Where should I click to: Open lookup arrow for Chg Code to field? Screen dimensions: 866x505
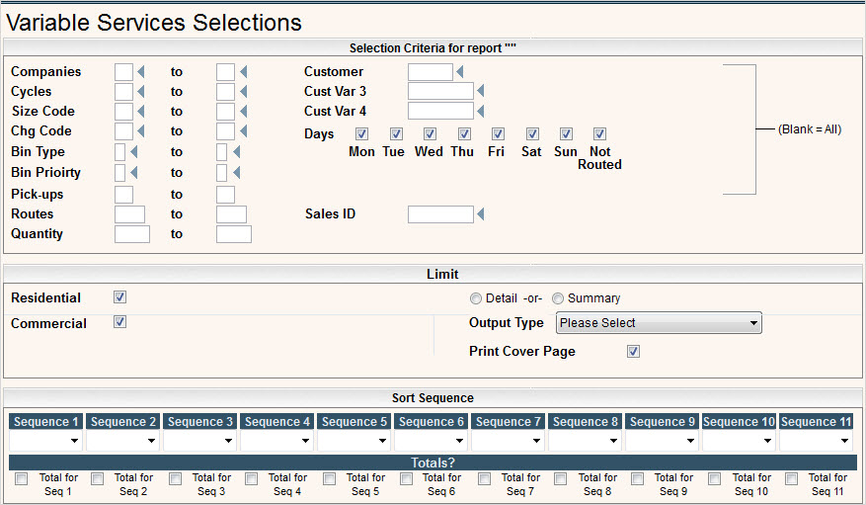[x=243, y=131]
